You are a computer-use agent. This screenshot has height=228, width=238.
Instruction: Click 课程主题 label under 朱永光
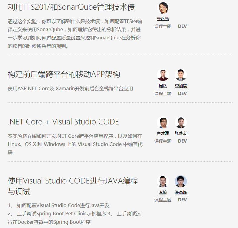coord(163,26)
